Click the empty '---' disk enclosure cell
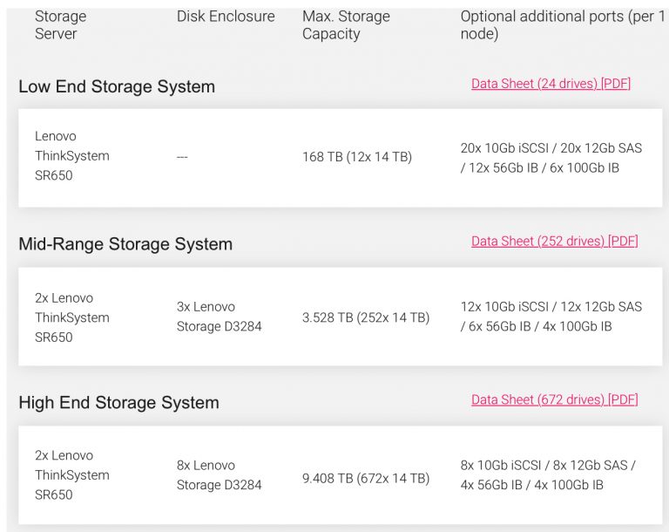669x532 pixels. click(x=182, y=157)
